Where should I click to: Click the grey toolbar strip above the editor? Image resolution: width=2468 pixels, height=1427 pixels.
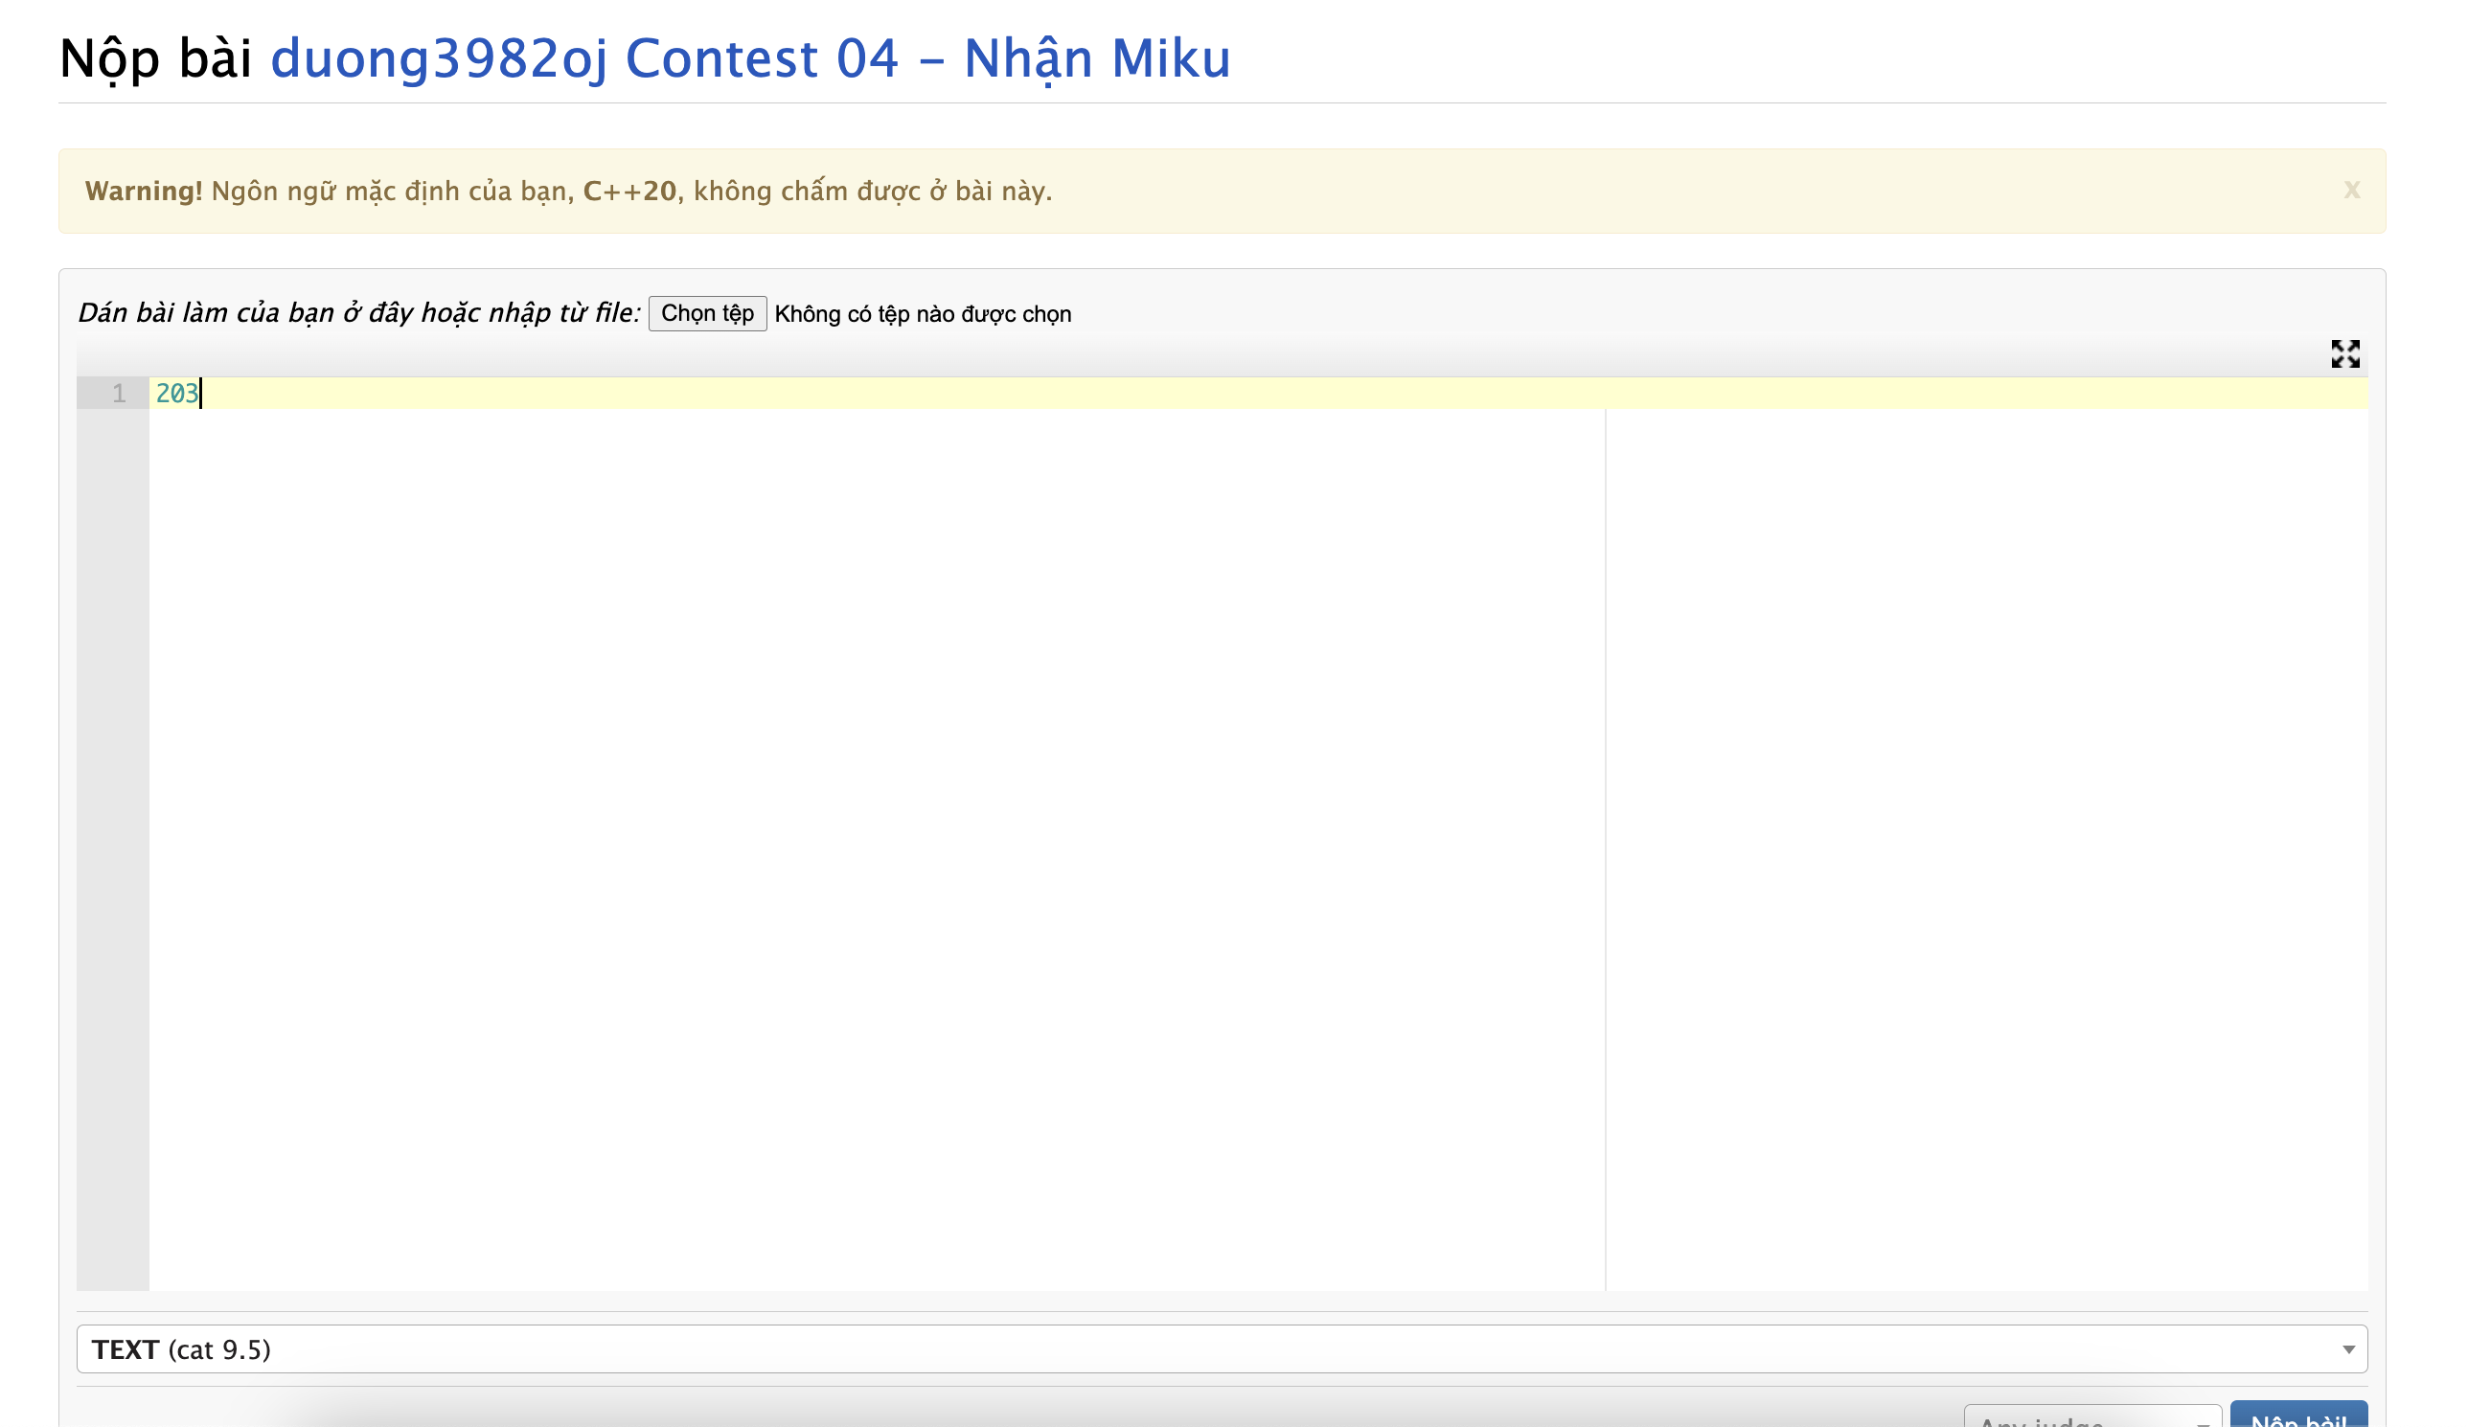1176,354
